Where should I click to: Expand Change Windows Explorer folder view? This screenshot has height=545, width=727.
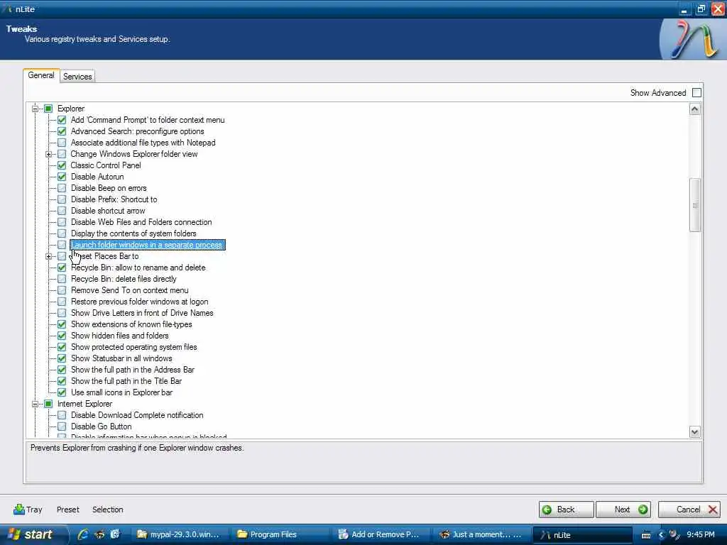(48, 154)
